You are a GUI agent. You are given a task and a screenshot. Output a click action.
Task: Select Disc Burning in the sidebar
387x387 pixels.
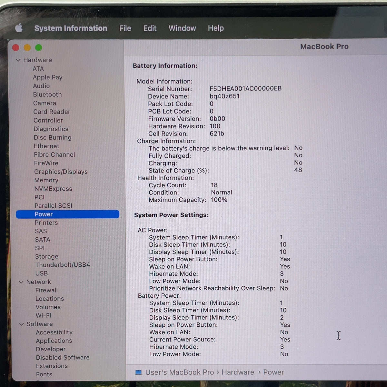pos(53,137)
